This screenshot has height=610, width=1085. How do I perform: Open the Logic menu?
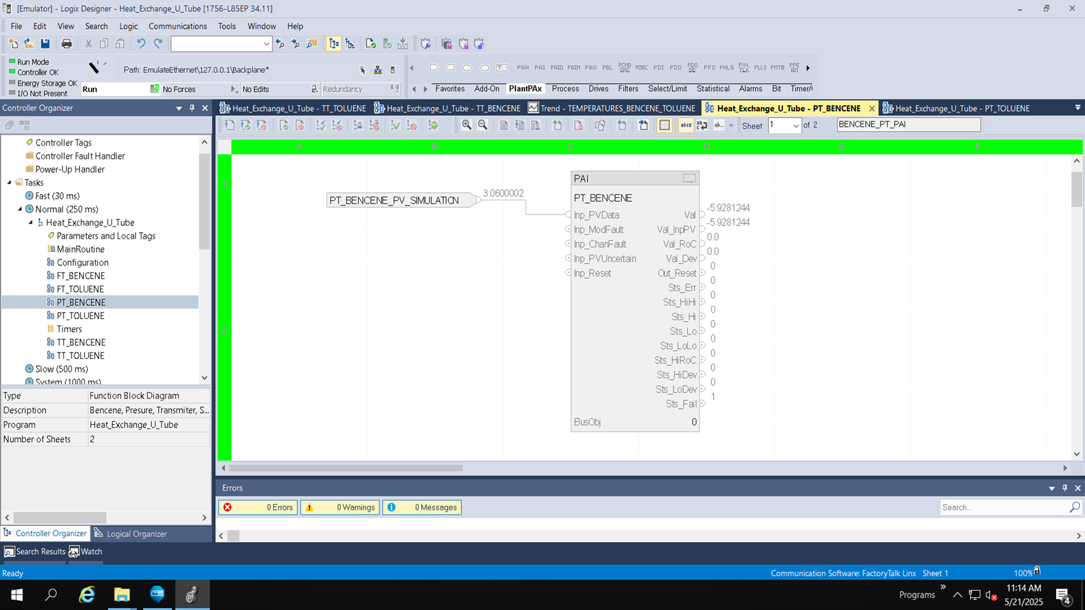pos(128,26)
